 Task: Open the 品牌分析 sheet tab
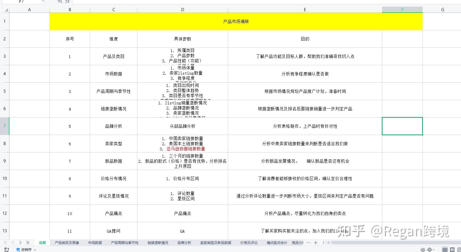point(184,243)
